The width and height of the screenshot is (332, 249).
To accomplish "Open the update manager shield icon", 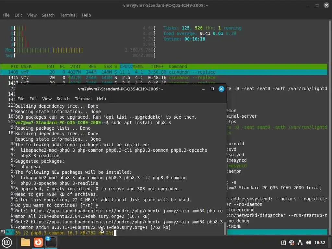I will 291,243.
